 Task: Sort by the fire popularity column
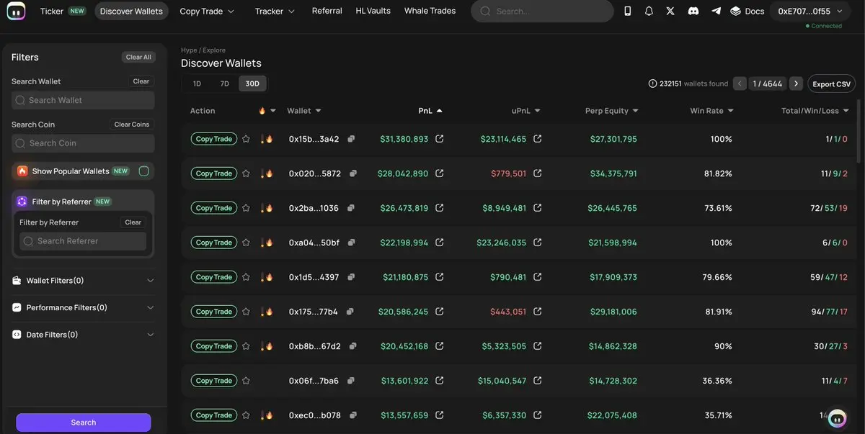(267, 111)
